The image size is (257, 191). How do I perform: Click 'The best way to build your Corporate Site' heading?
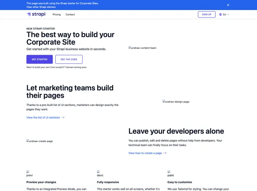pyautogui.click(x=71, y=38)
